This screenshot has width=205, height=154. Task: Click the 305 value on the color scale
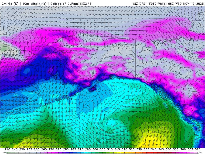(x=102, y=149)
